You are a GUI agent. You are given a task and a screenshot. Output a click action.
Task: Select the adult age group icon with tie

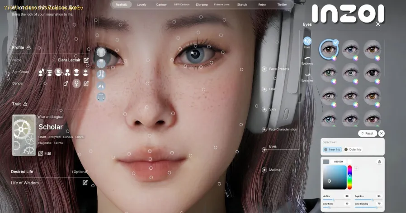coord(67,72)
